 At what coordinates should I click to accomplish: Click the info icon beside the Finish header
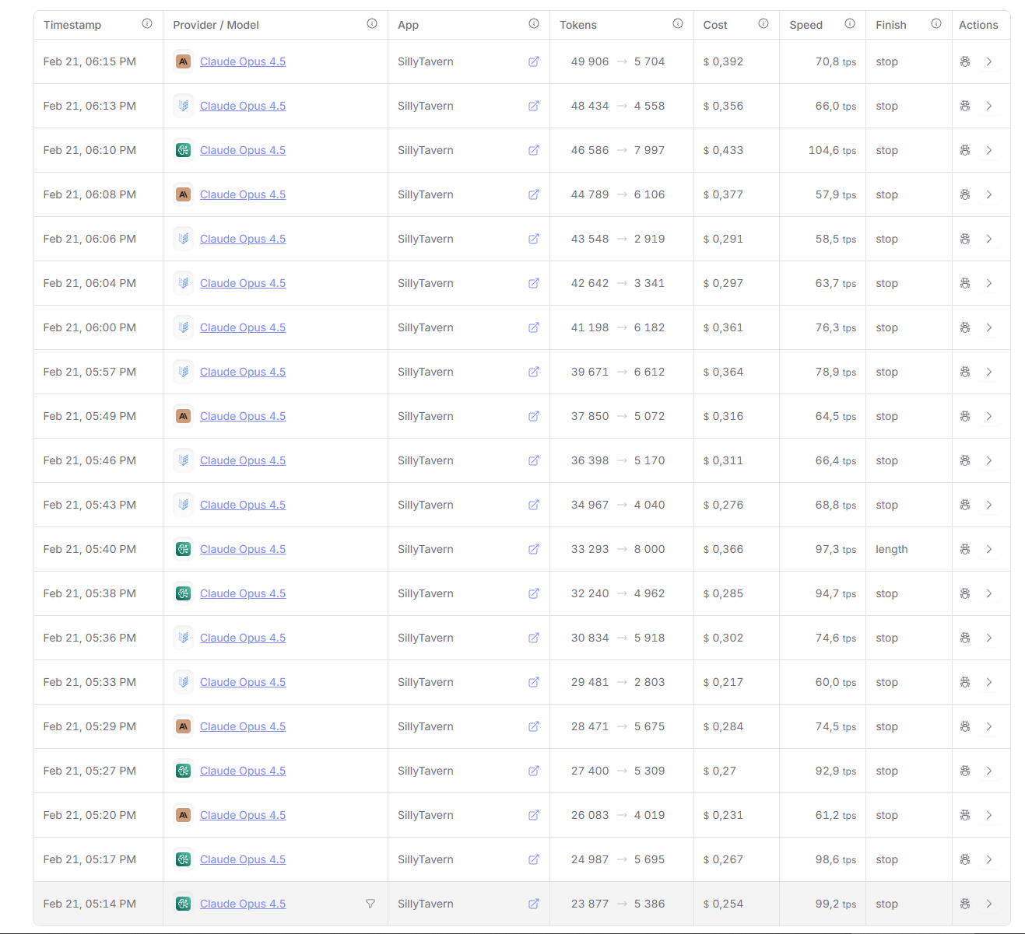tap(936, 24)
